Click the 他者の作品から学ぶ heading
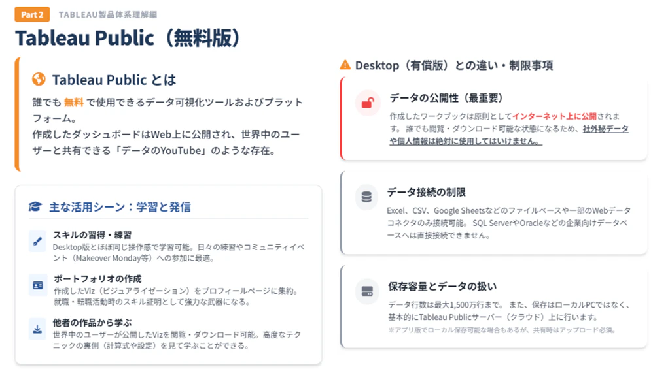This screenshot has height=369, width=651. click(x=92, y=323)
